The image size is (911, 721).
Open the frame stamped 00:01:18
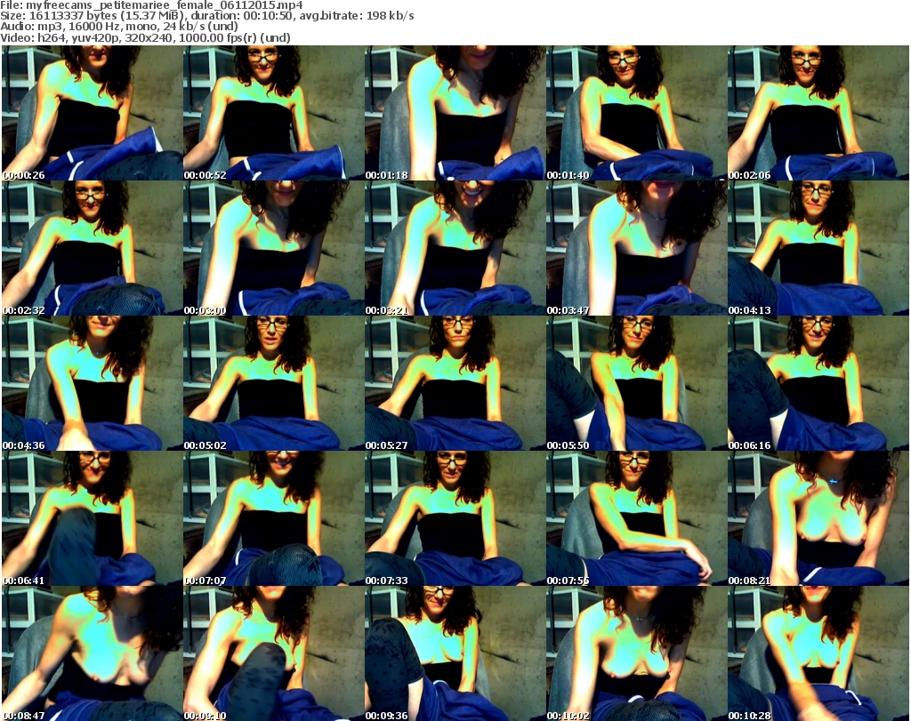point(455,113)
